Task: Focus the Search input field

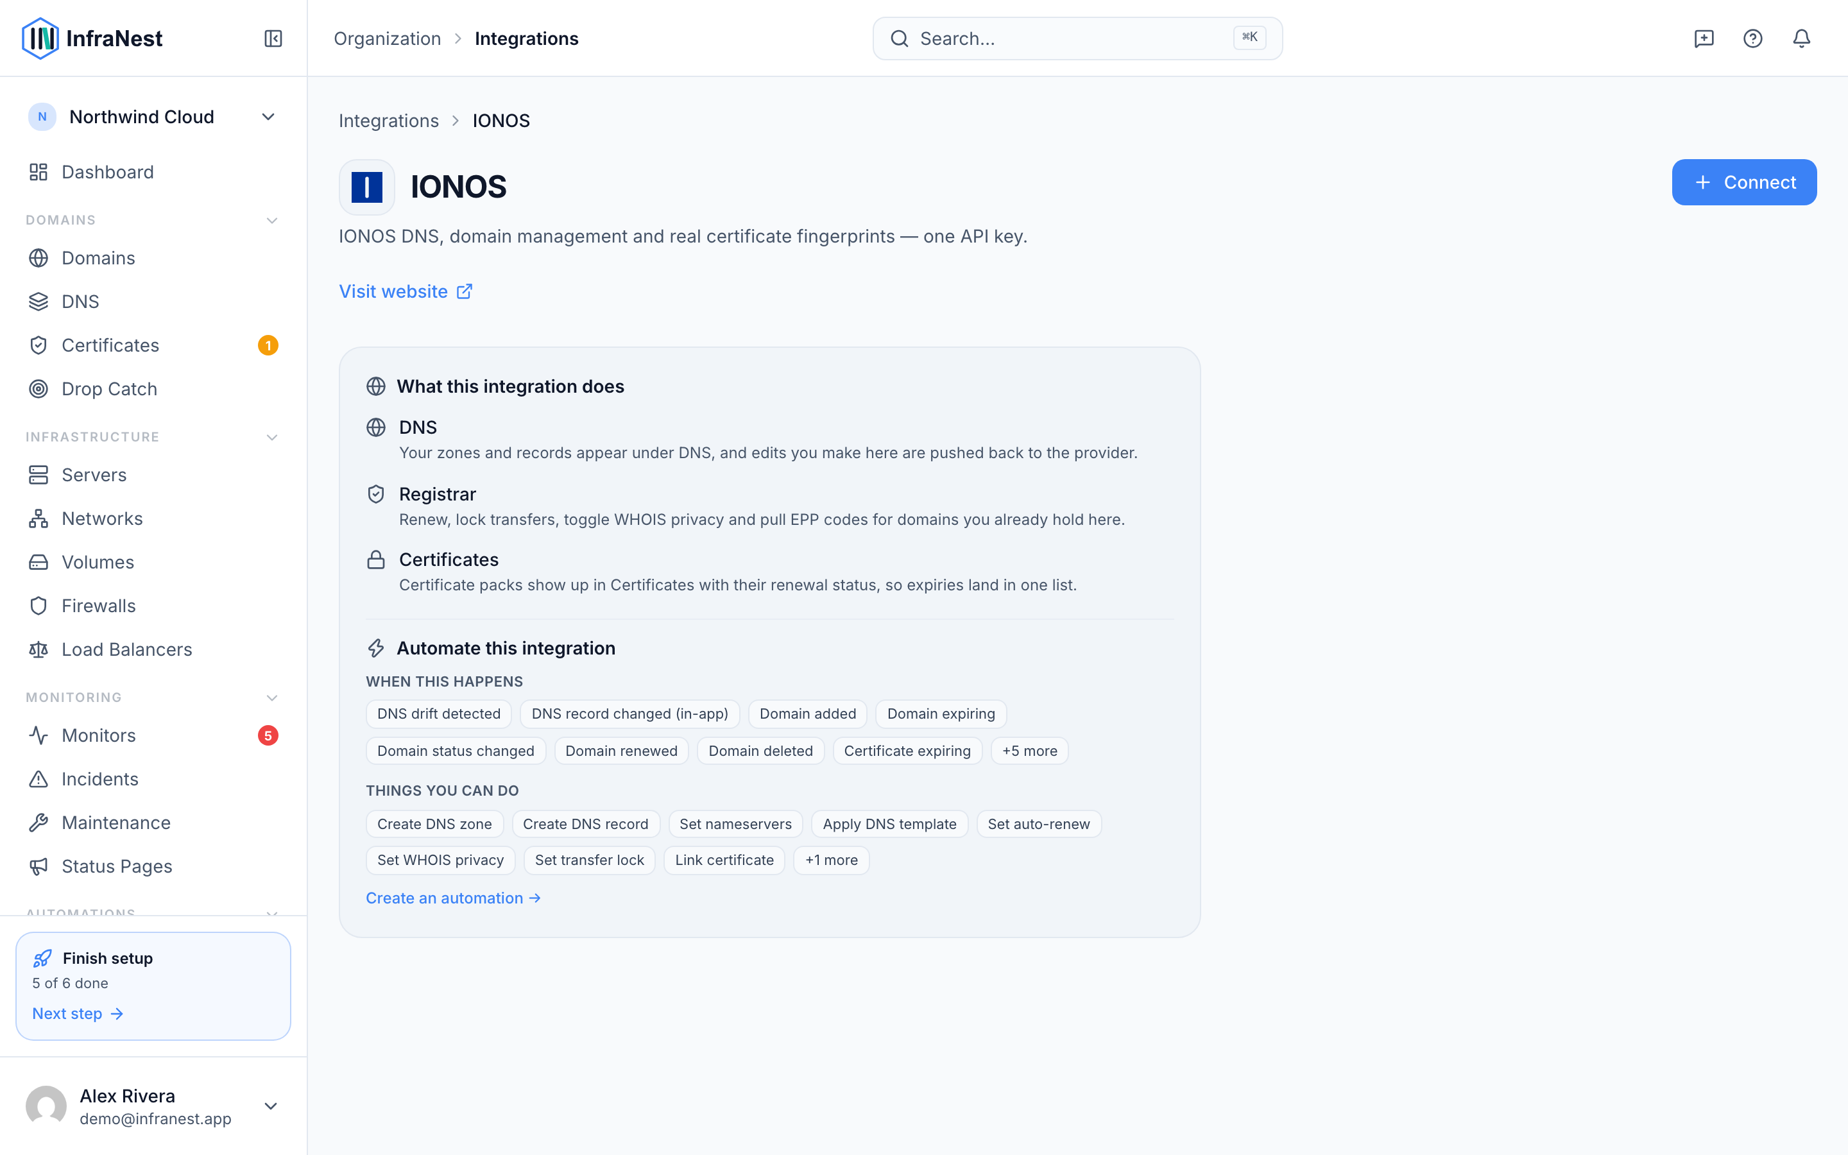Action: pyautogui.click(x=1077, y=38)
